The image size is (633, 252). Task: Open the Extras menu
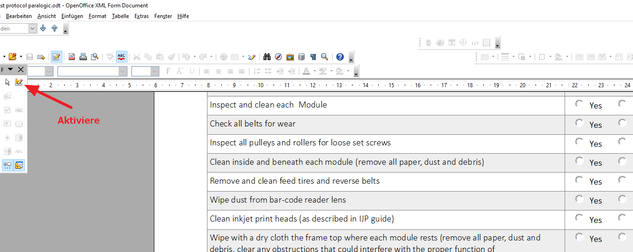pyautogui.click(x=141, y=16)
